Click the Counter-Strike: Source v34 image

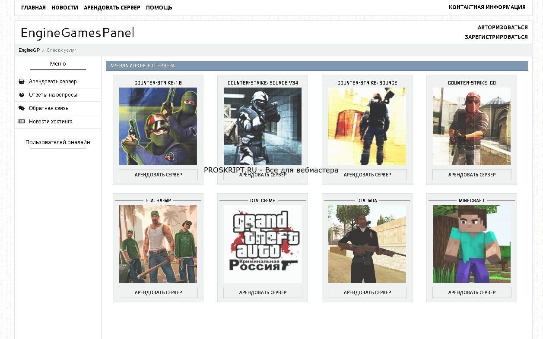click(x=263, y=126)
